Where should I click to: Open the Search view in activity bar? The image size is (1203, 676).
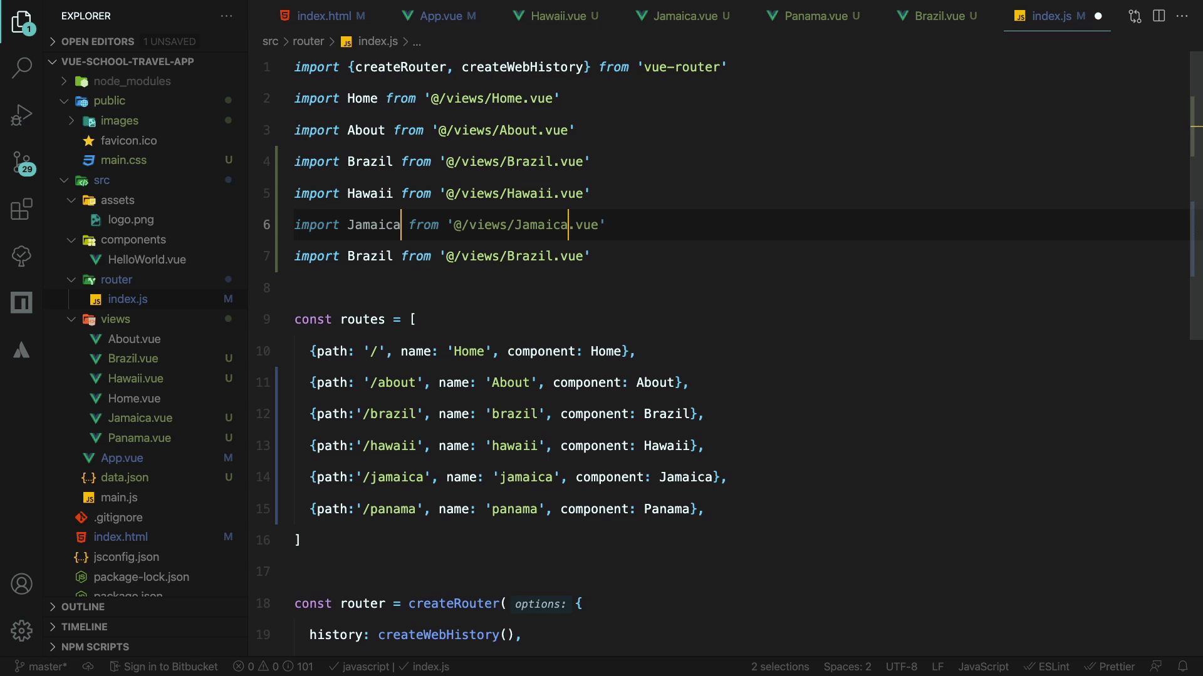point(21,68)
